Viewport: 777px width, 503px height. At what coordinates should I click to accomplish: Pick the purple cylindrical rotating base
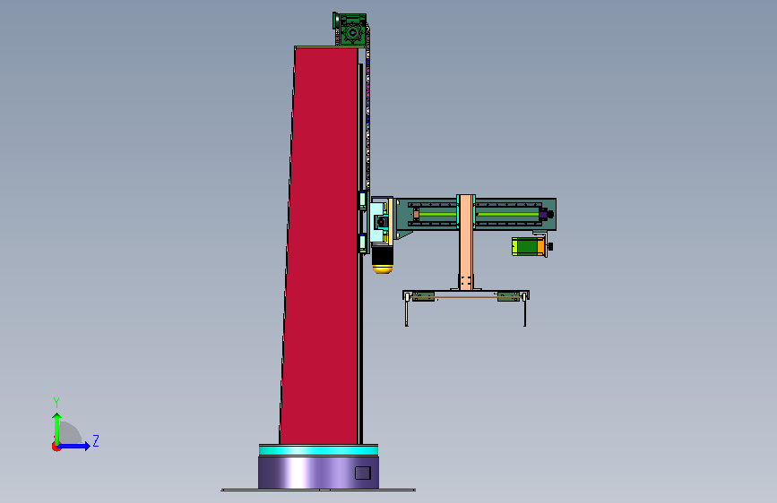coord(318,473)
